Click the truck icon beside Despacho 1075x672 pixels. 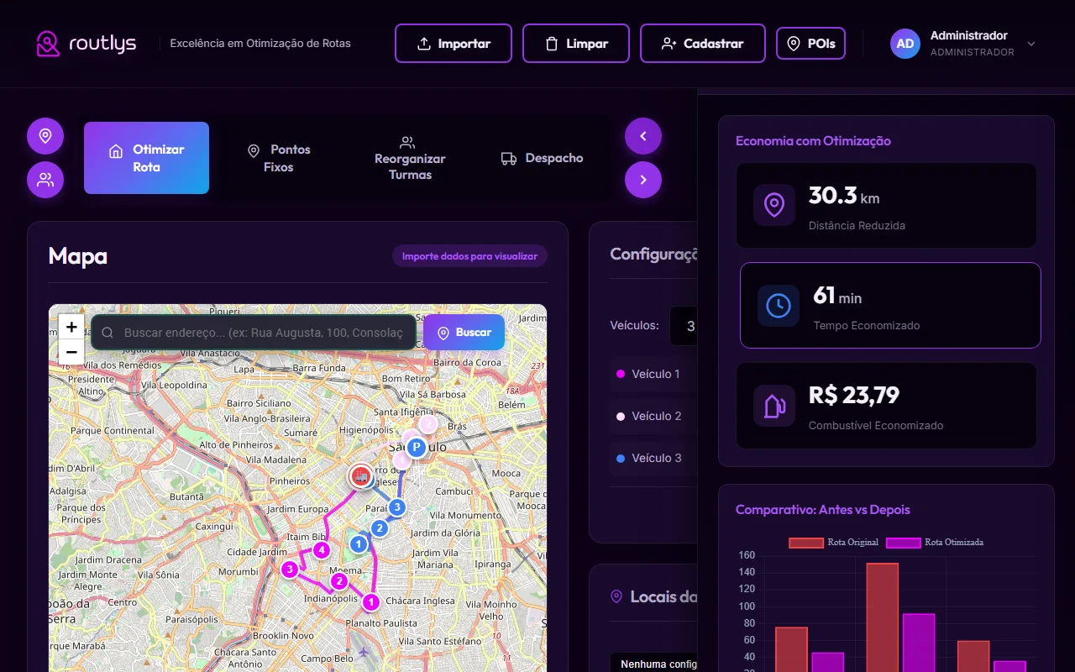coord(509,158)
